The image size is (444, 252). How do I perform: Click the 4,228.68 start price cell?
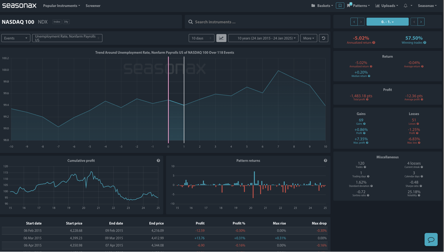[x=76, y=231]
